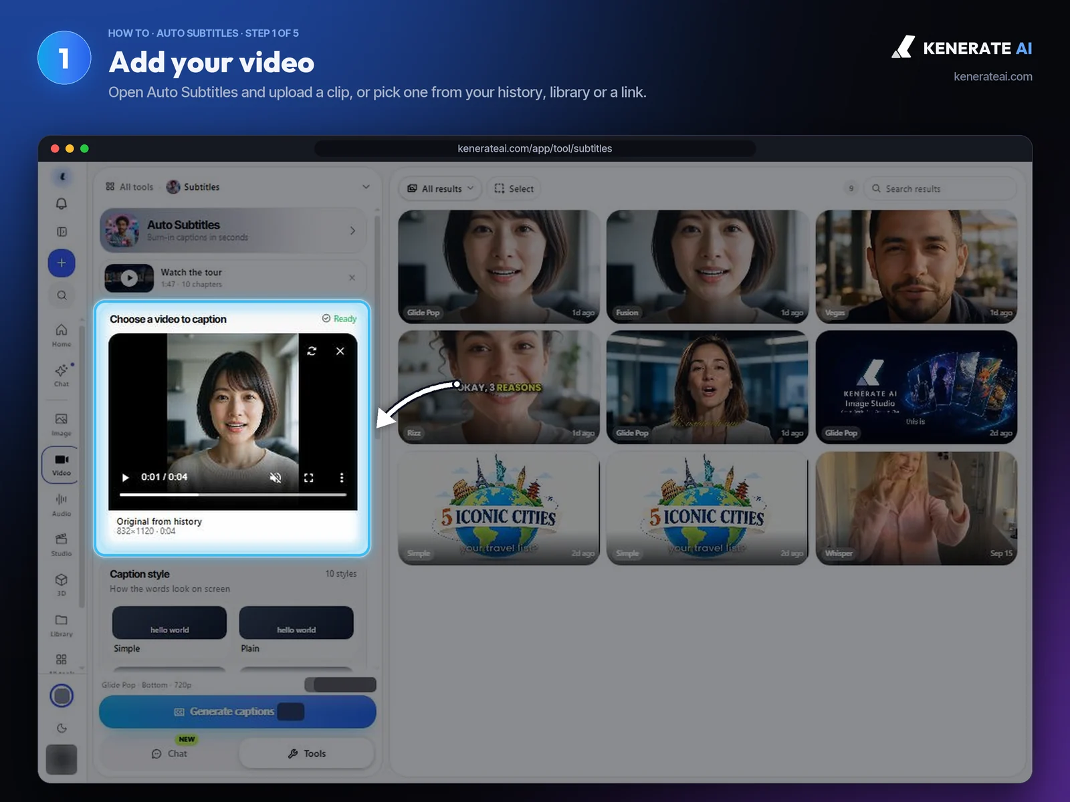Go back to All tools
The height and width of the screenshot is (802, 1070).
pos(130,187)
